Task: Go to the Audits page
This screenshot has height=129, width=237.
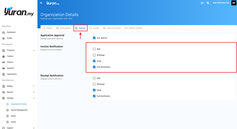Action: tap(13, 122)
